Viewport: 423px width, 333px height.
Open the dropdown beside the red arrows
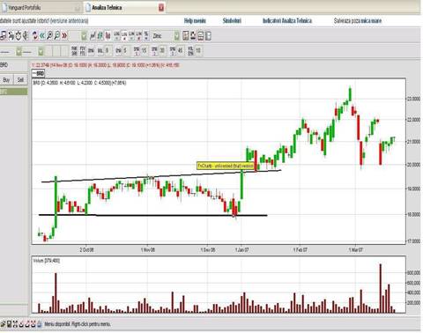[84, 36]
